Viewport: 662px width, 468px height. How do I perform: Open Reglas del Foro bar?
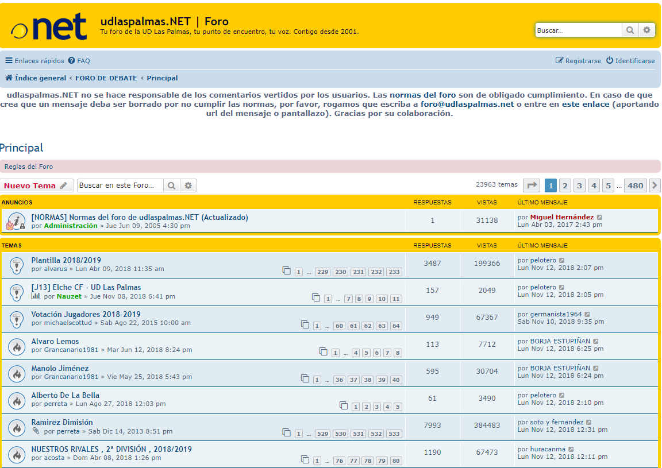point(330,167)
